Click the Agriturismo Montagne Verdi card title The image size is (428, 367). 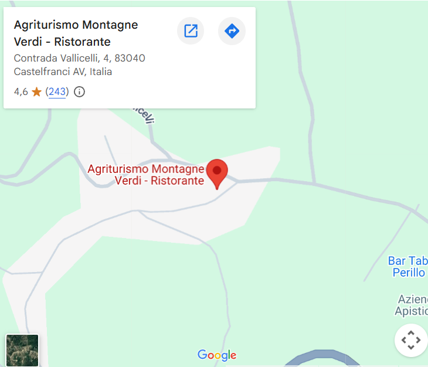76,33
